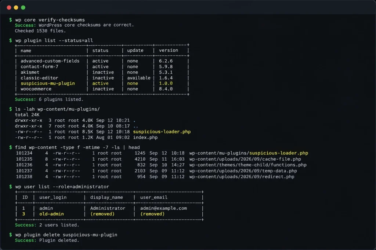This screenshot has height=250, width=376.
Task: Click '2 users listed.' success message
Action: 59,225
